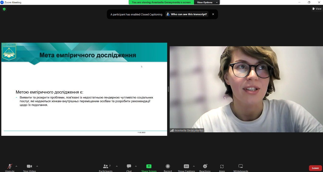Click the green Share Screen button
This screenshot has height=172, width=323.
[x=149, y=167]
